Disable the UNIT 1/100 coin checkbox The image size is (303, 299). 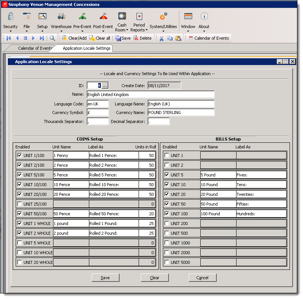[19, 155]
